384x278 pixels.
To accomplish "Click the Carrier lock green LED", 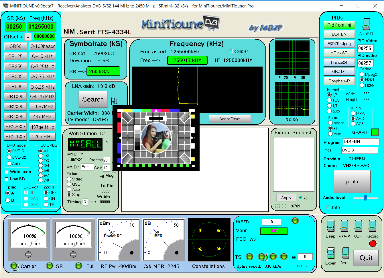I will pos(14,266).
